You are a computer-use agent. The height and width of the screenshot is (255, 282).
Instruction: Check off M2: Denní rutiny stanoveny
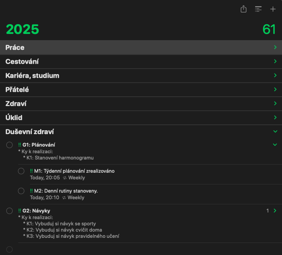[x=21, y=191]
